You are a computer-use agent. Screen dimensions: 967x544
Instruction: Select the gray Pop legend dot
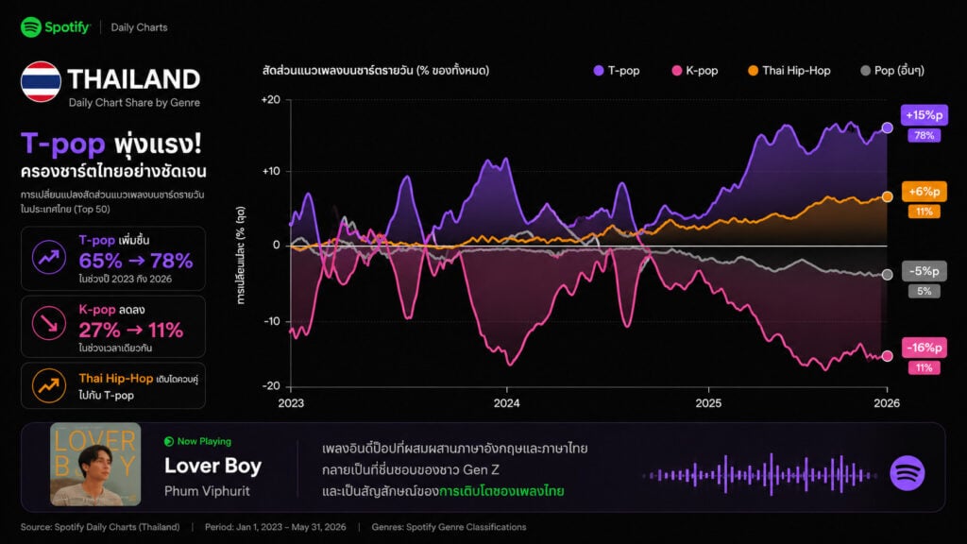pos(865,71)
